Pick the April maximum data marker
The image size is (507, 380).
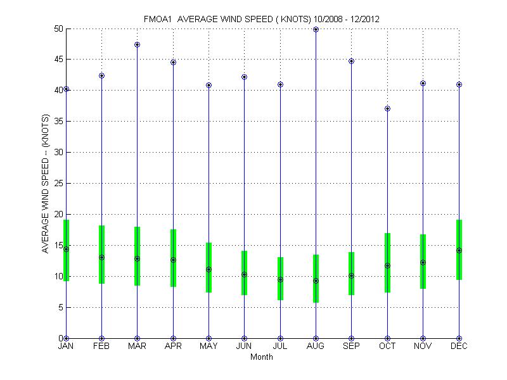173,62
